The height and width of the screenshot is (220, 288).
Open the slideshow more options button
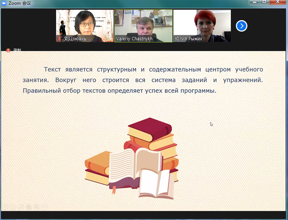[44, 207]
